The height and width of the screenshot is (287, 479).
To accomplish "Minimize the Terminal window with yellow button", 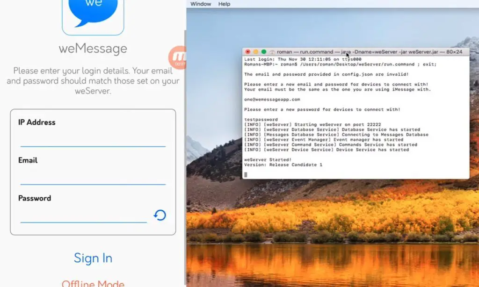I will coord(256,52).
